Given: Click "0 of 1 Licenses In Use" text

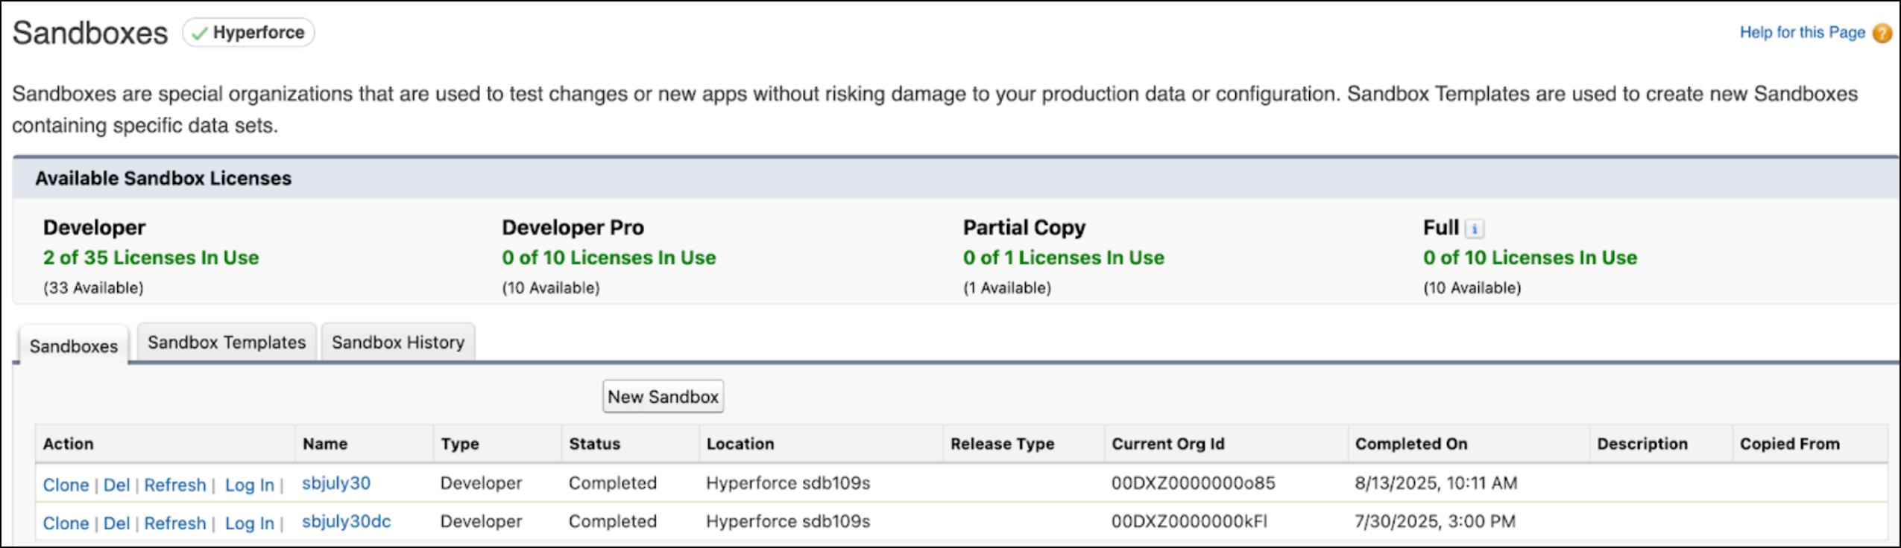Looking at the screenshot, I should click(1064, 258).
